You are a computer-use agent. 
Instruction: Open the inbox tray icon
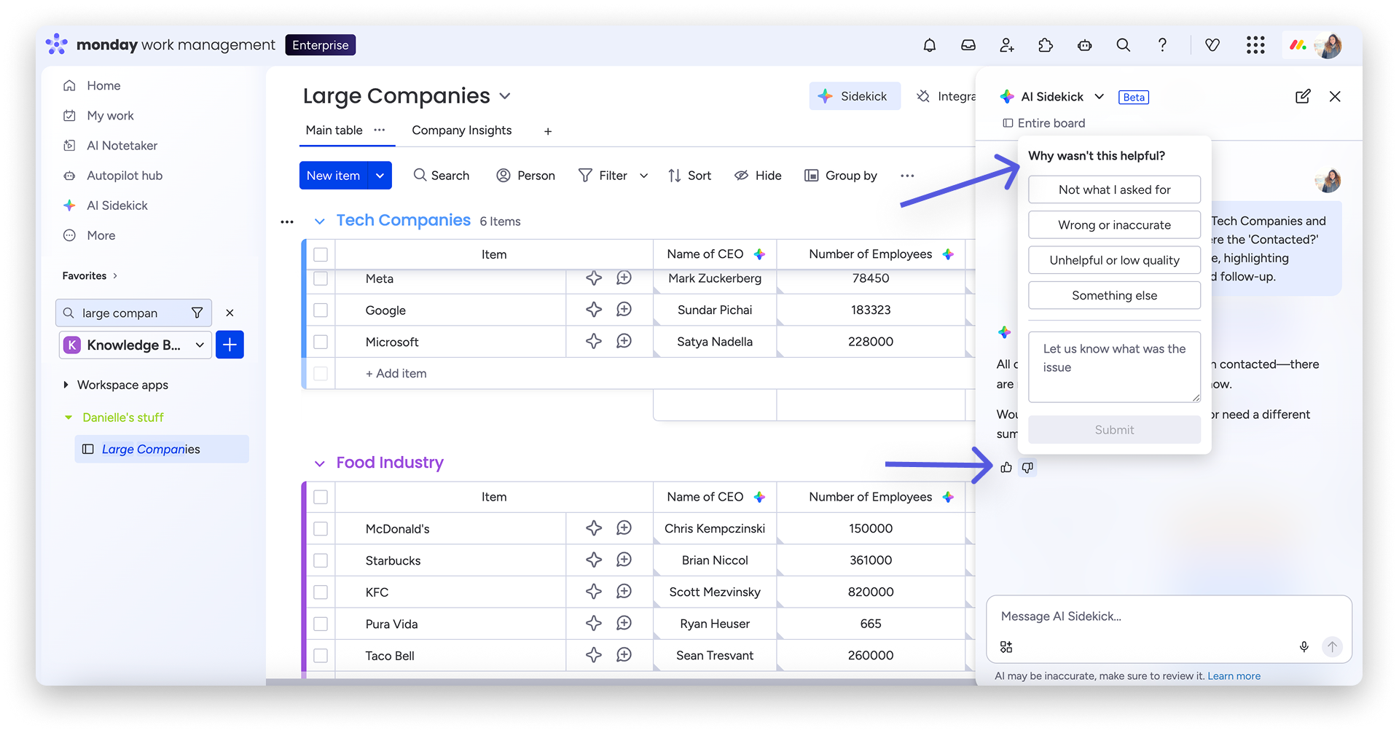[968, 45]
